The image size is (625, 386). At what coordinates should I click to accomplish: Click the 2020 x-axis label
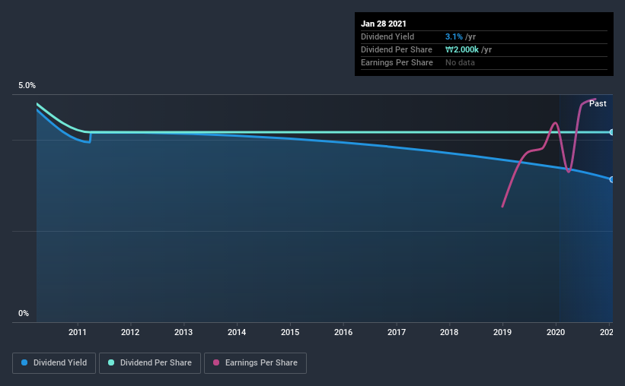556,332
